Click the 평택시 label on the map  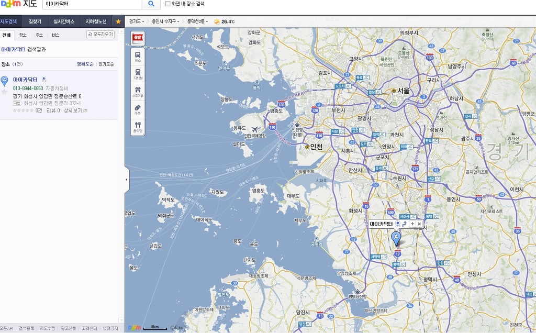click(x=430, y=279)
